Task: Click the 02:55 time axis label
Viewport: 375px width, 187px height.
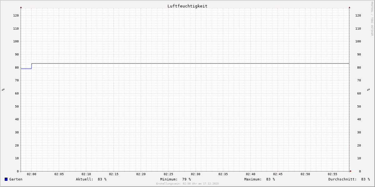Action: pos(332,174)
